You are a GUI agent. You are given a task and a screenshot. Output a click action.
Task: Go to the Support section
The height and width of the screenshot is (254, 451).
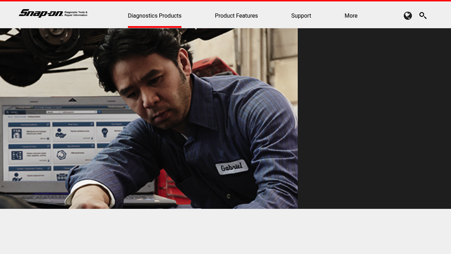coord(301,16)
